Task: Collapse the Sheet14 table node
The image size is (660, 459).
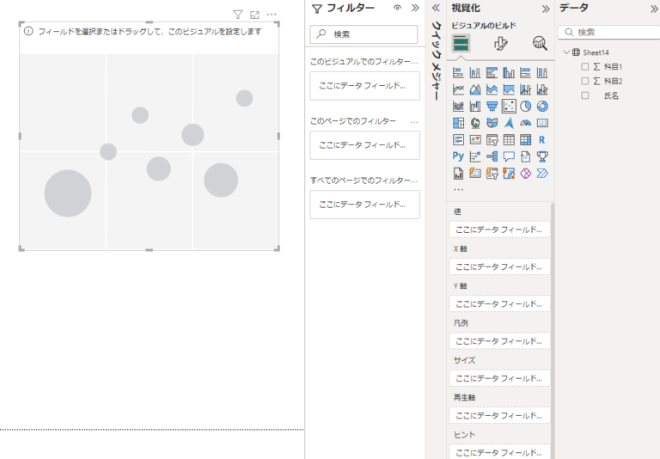Action: 565,52
